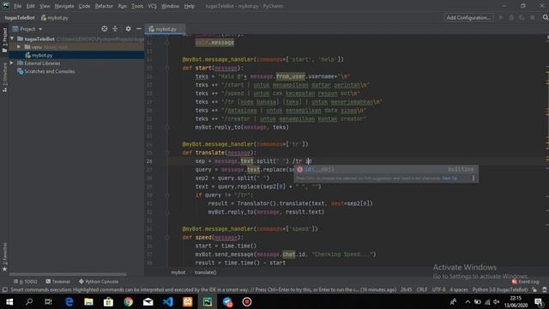Open Chrome from taskbar
This screenshot has height=309, width=549.
coord(128,301)
